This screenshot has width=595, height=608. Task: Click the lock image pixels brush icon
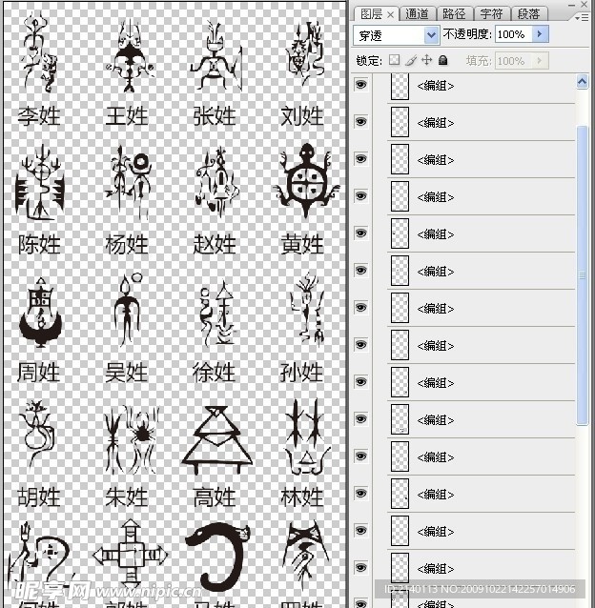(x=411, y=60)
